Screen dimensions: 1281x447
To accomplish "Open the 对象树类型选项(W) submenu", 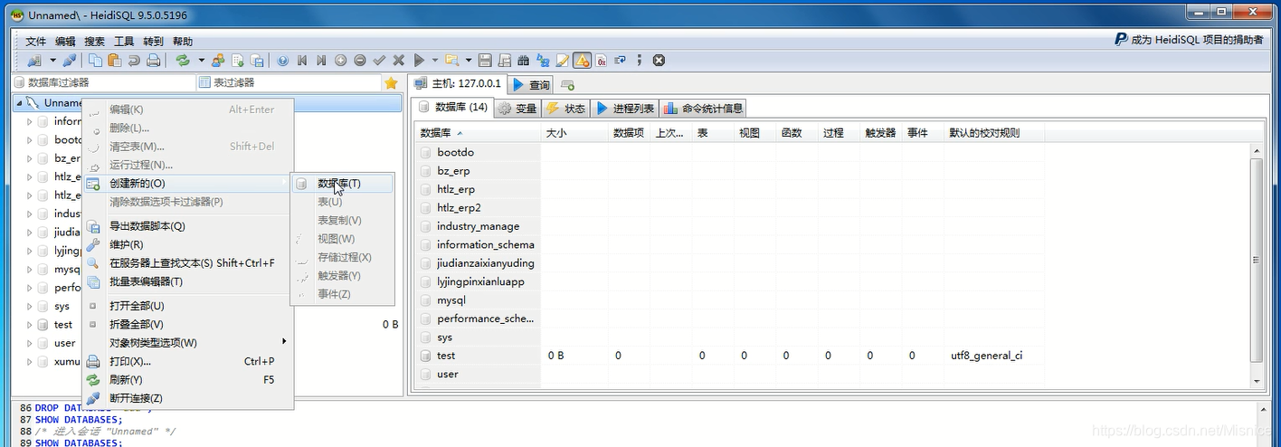I will coord(187,342).
